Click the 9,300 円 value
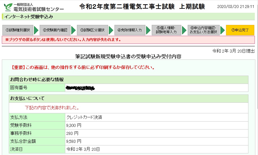This screenshot has height=155, width=258. point(74,126)
